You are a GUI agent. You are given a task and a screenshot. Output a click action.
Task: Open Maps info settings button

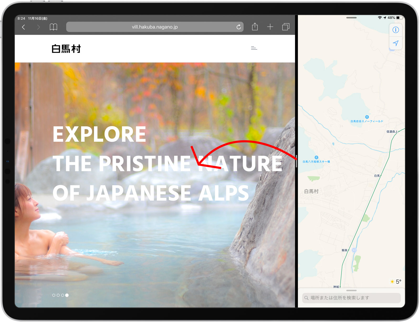coord(396,30)
